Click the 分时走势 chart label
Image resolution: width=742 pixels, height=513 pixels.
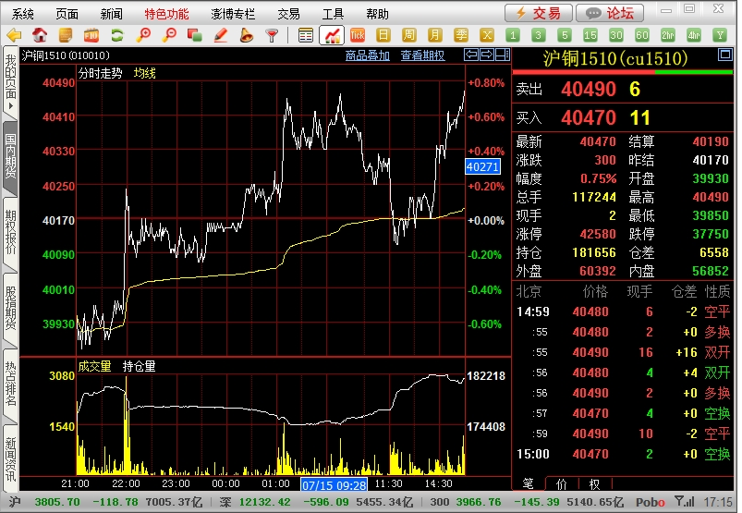point(101,73)
